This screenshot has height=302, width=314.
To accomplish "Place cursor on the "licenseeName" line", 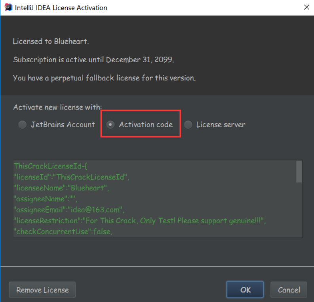I will click(x=61, y=188).
